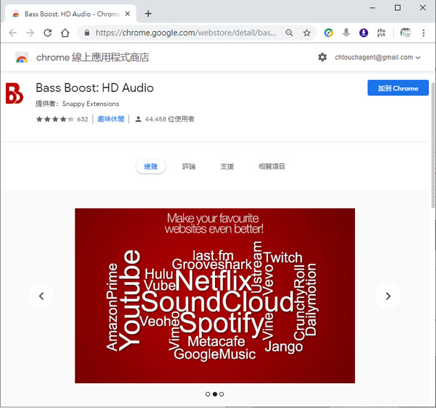Click the users person icon
The width and height of the screenshot is (436, 408).
click(x=138, y=120)
